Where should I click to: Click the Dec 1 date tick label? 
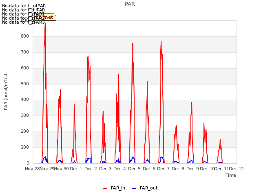point(76,169)
